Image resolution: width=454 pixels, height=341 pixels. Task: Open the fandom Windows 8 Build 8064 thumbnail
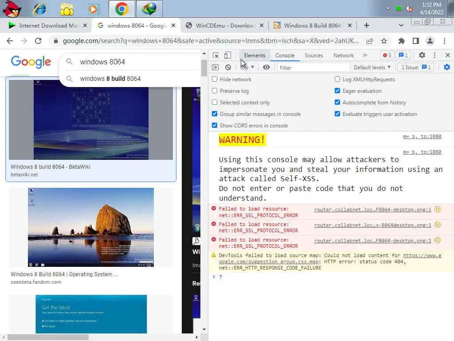90,227
